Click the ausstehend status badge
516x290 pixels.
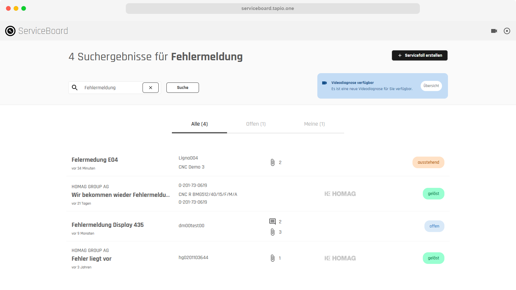[x=428, y=162]
